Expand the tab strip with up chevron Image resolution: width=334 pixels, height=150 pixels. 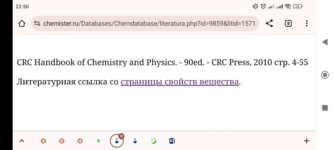(x=22, y=141)
